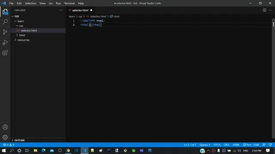
Task: Click line 1 DOCTYPE code
Action: click(x=92, y=21)
